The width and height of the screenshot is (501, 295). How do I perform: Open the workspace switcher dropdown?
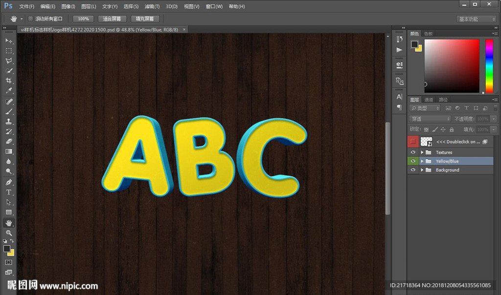(477, 19)
